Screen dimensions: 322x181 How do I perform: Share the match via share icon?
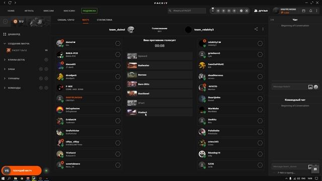(256, 29)
